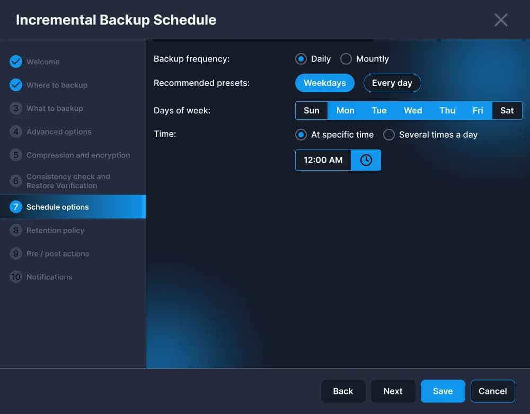Select At specific time option
This screenshot has width=530, height=414.
click(x=301, y=135)
